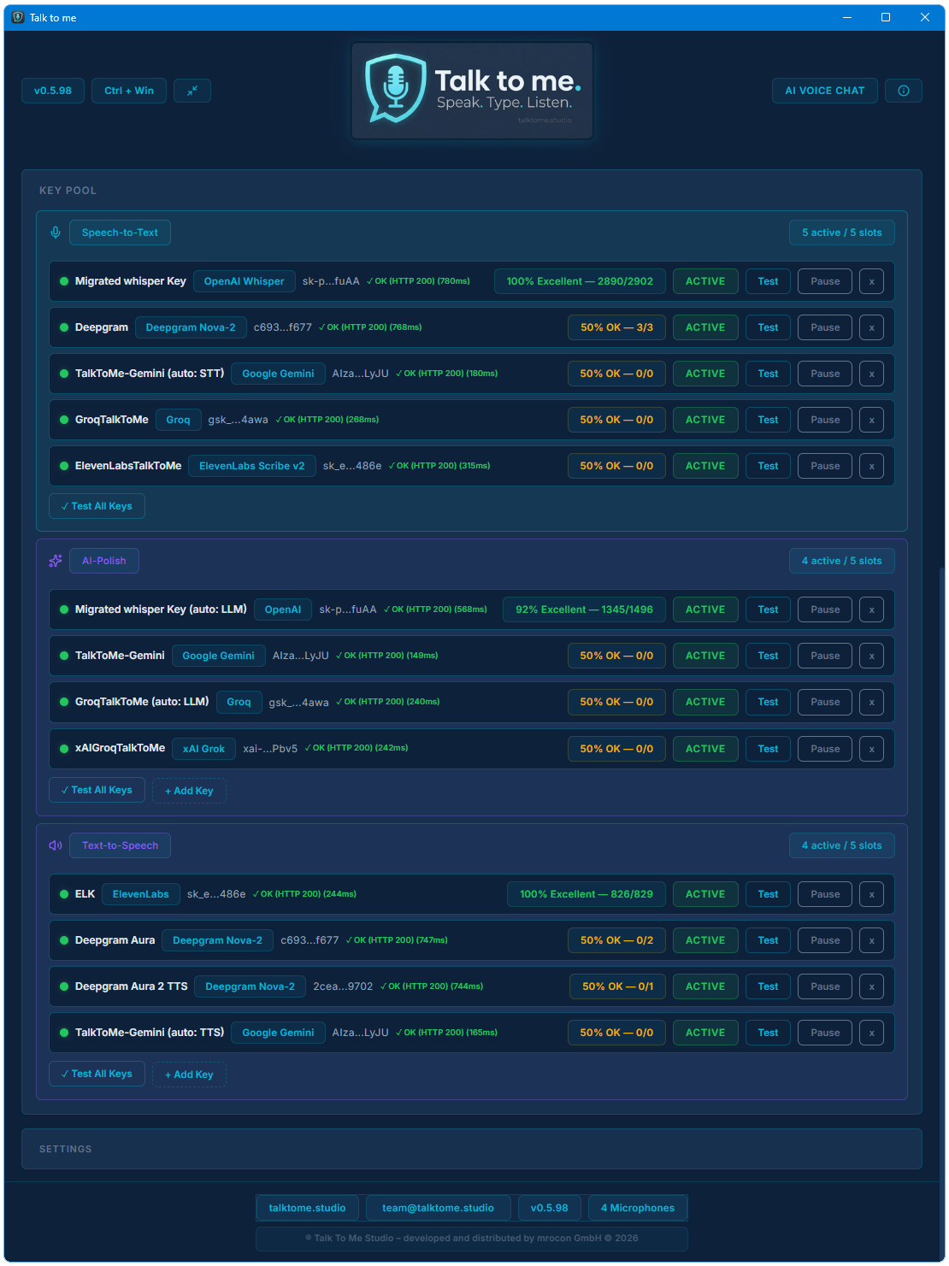Test All Keys in AI-Polish
This screenshot has height=1266, width=949.
[97, 790]
